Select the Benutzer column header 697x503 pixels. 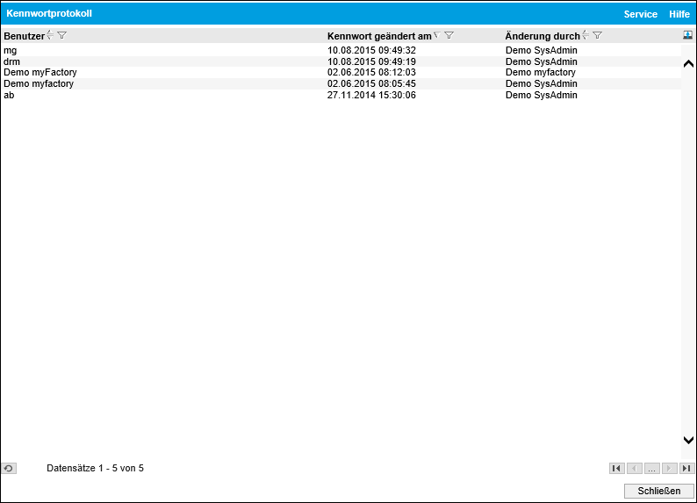pos(24,36)
